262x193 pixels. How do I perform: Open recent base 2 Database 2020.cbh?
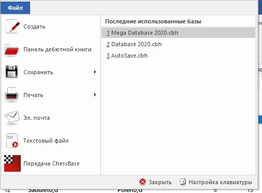(134, 44)
